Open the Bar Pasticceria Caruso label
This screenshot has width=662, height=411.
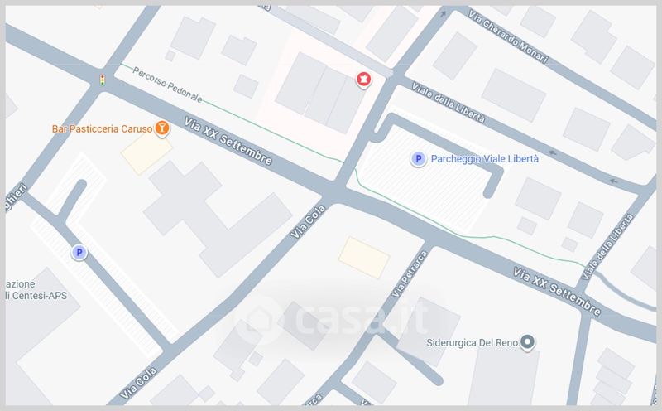click(102, 128)
